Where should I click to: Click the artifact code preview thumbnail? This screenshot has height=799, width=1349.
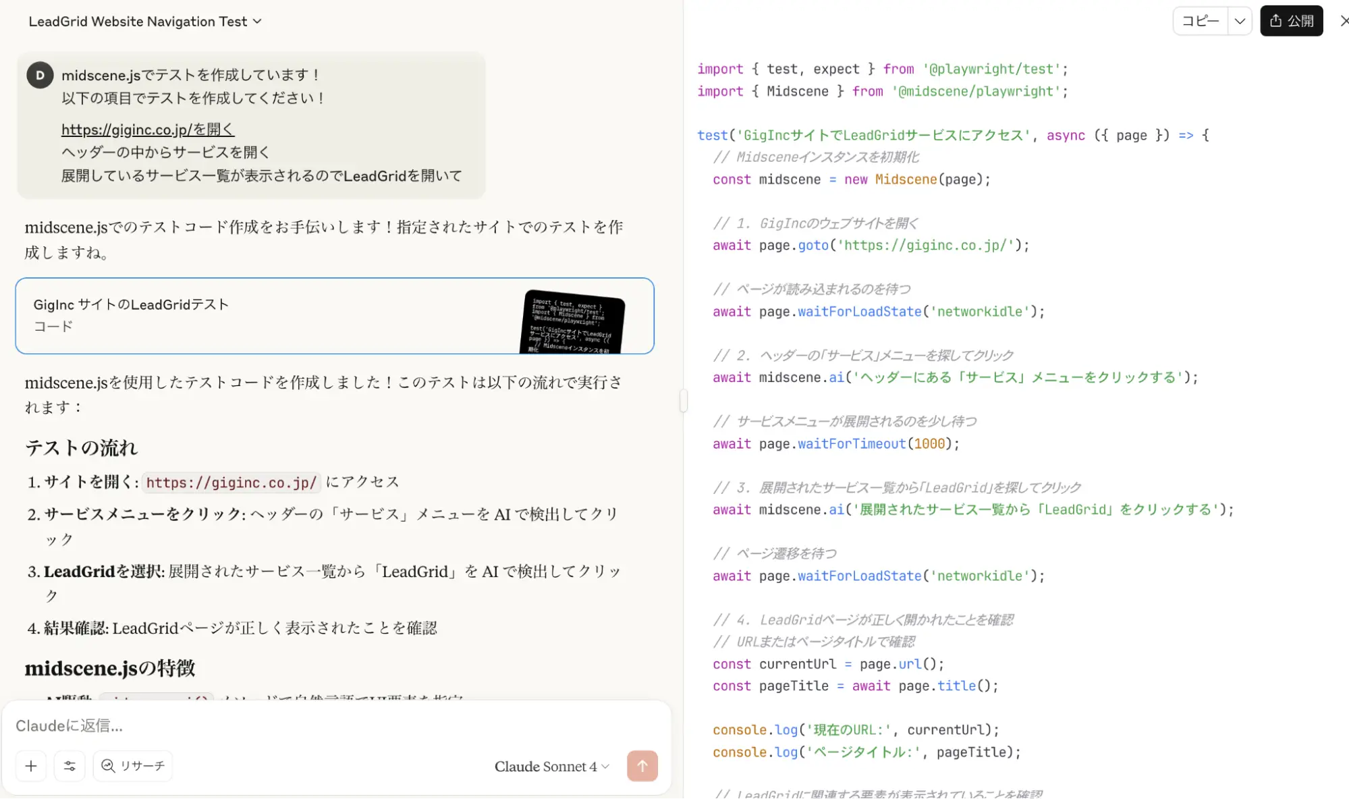[x=572, y=321]
